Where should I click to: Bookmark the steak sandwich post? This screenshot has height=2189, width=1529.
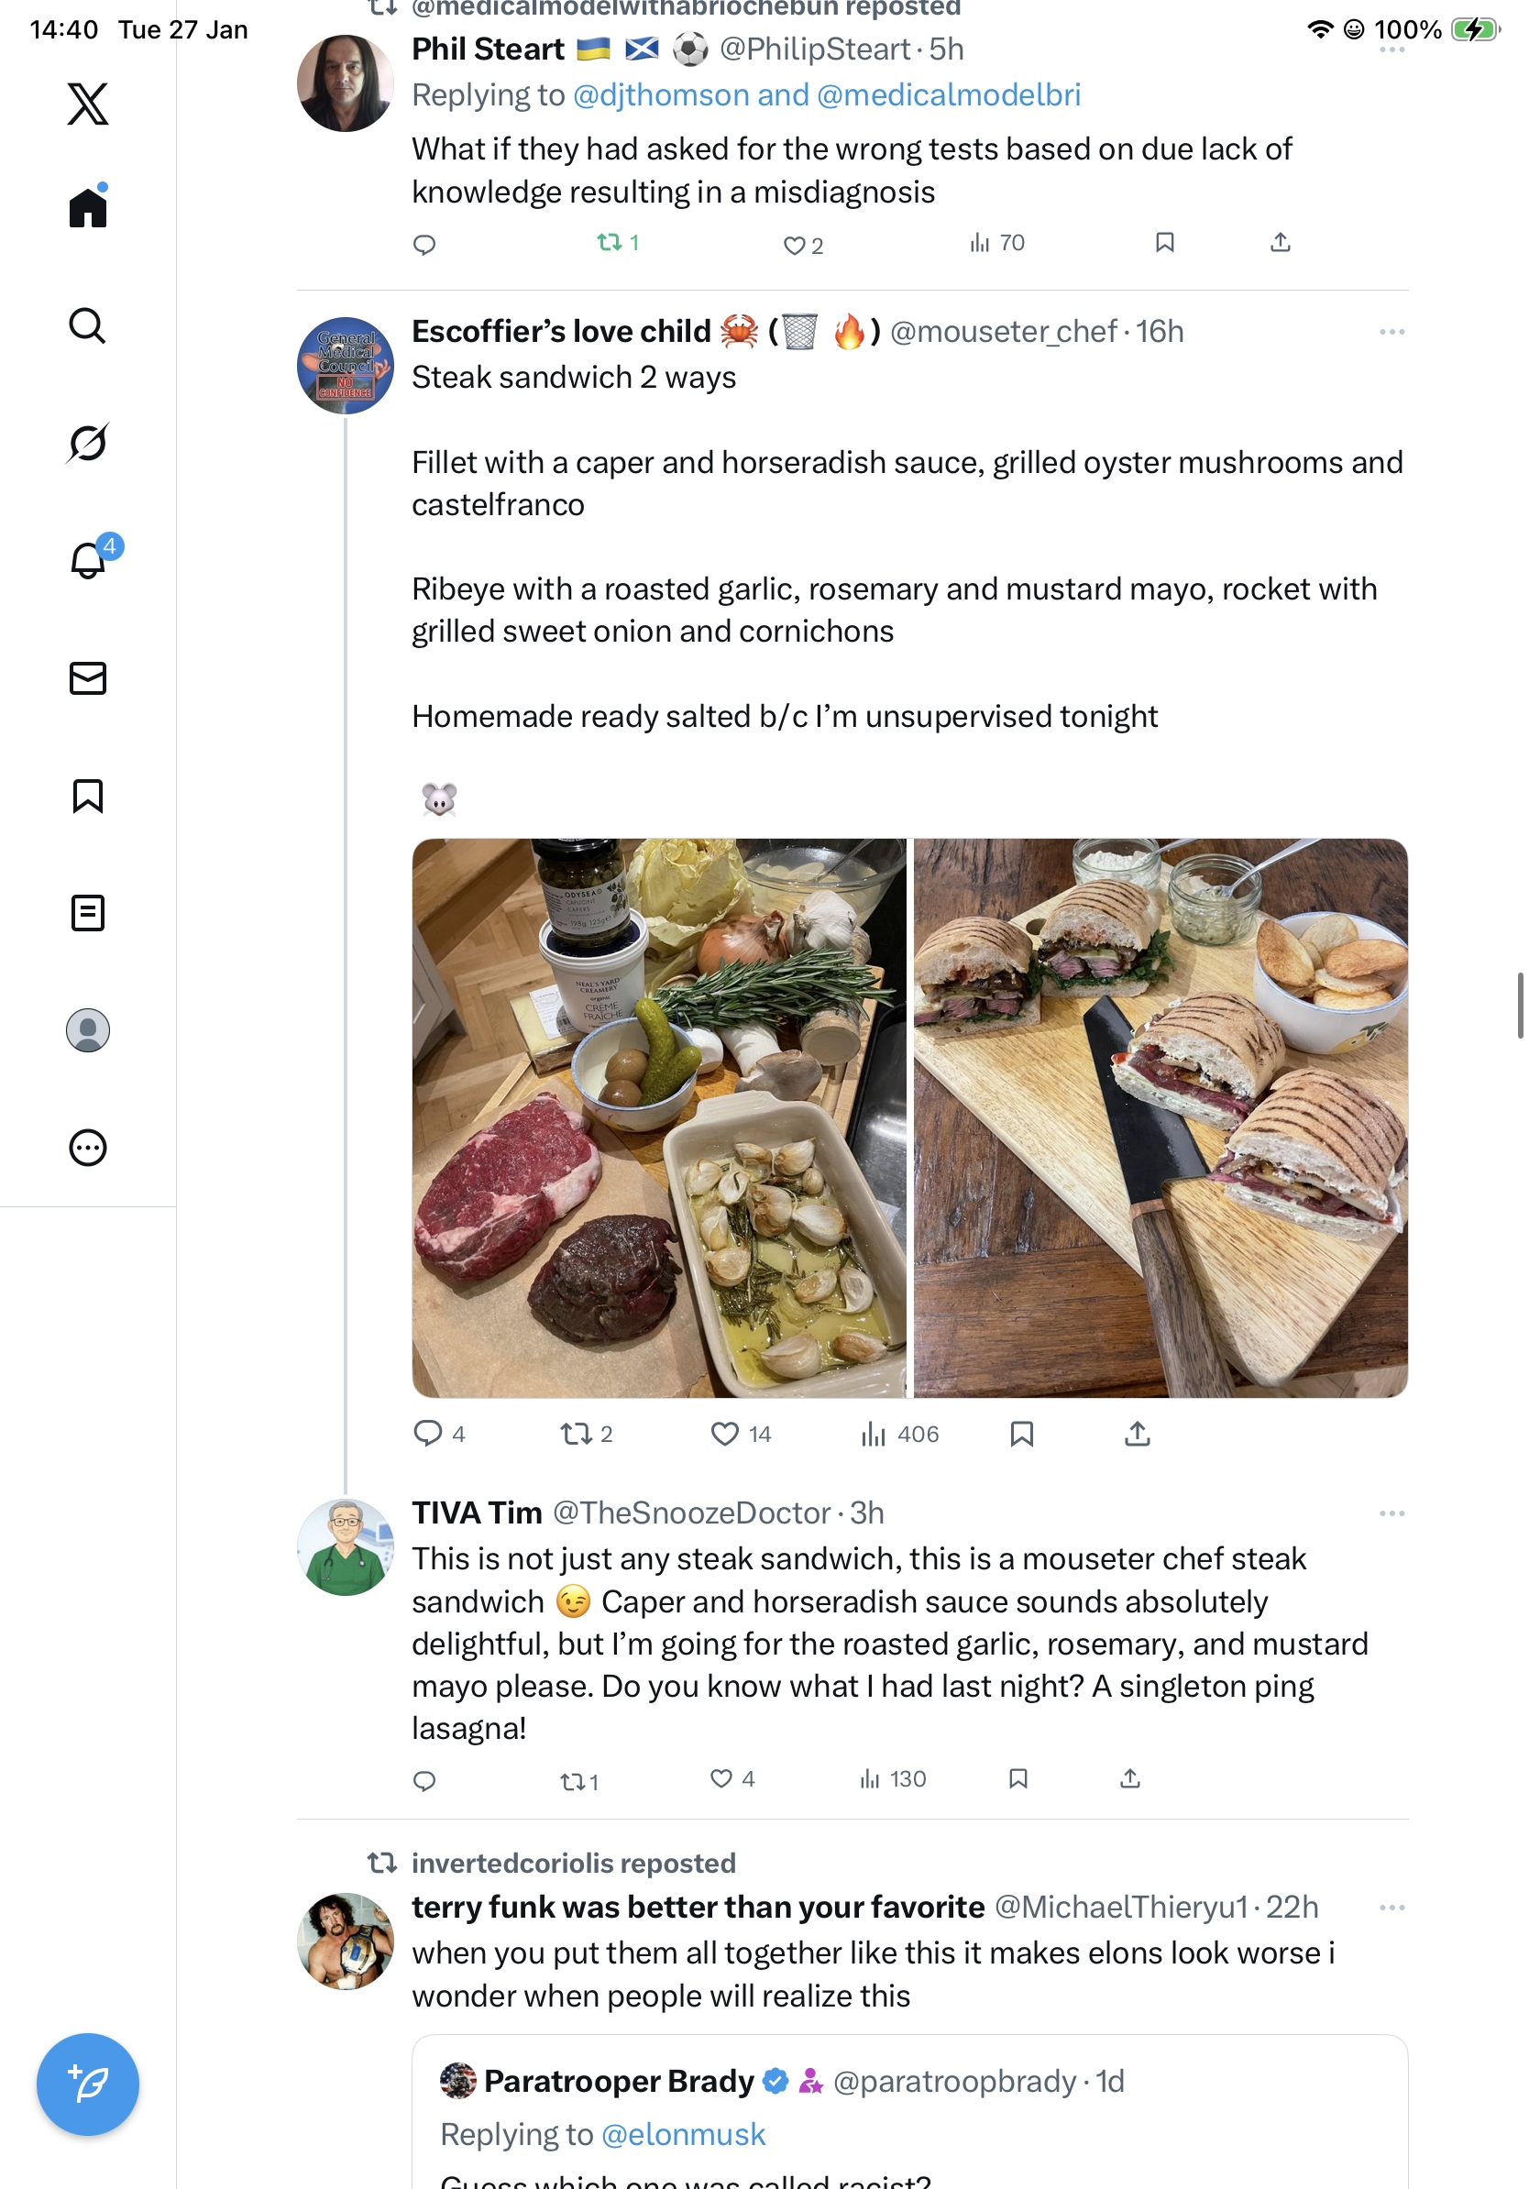(1022, 1433)
